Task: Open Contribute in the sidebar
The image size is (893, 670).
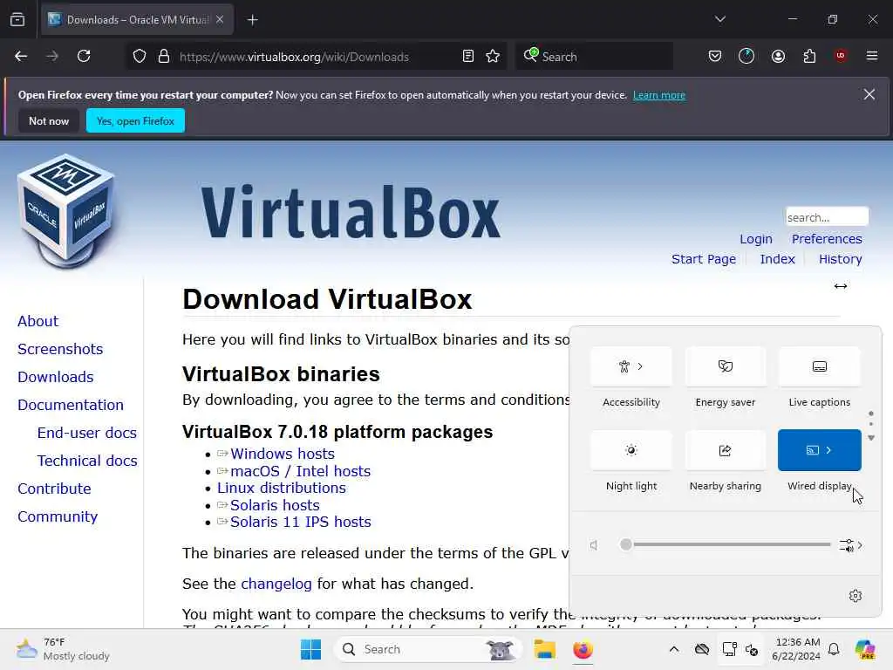Action: click(x=54, y=489)
